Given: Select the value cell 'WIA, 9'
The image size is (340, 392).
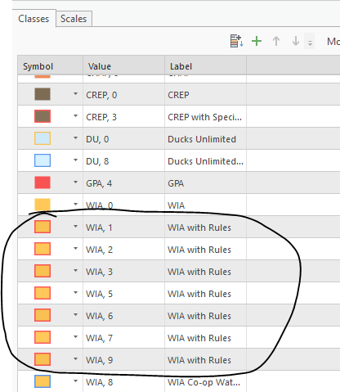Looking at the screenshot, I should 123,359.
